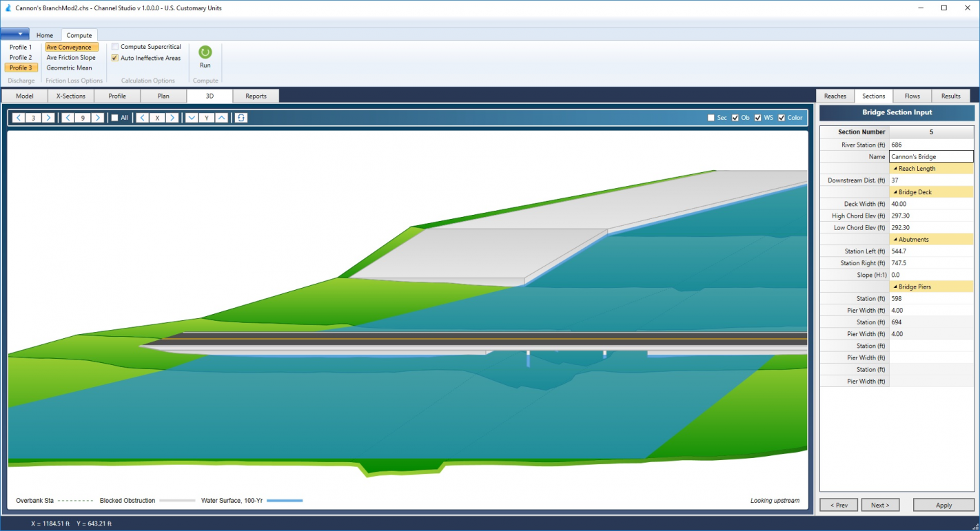980x531 pixels.
Task: Open the Plan view tab
Action: point(163,96)
